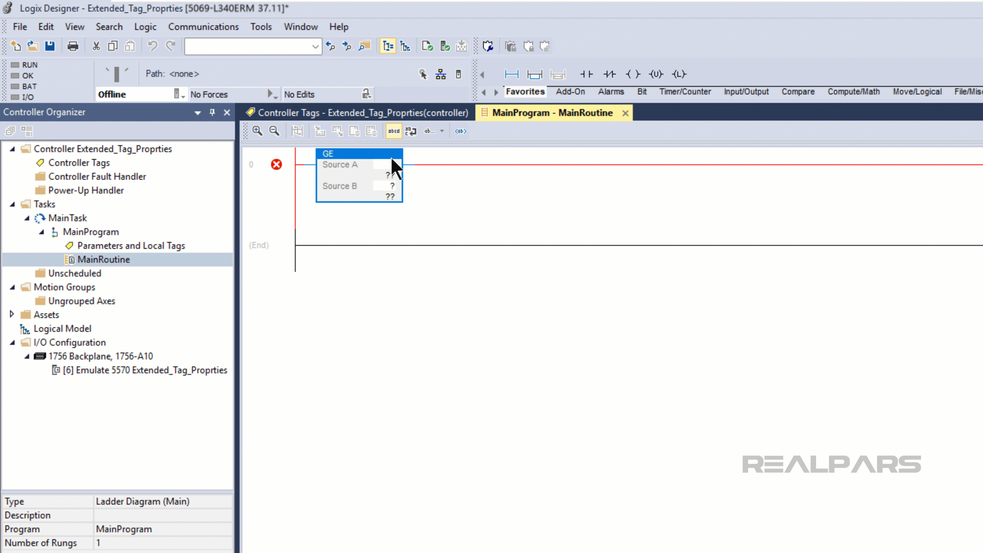The height and width of the screenshot is (553, 983).
Task: Toggle the abcd documentation display button
Action: [x=394, y=131]
